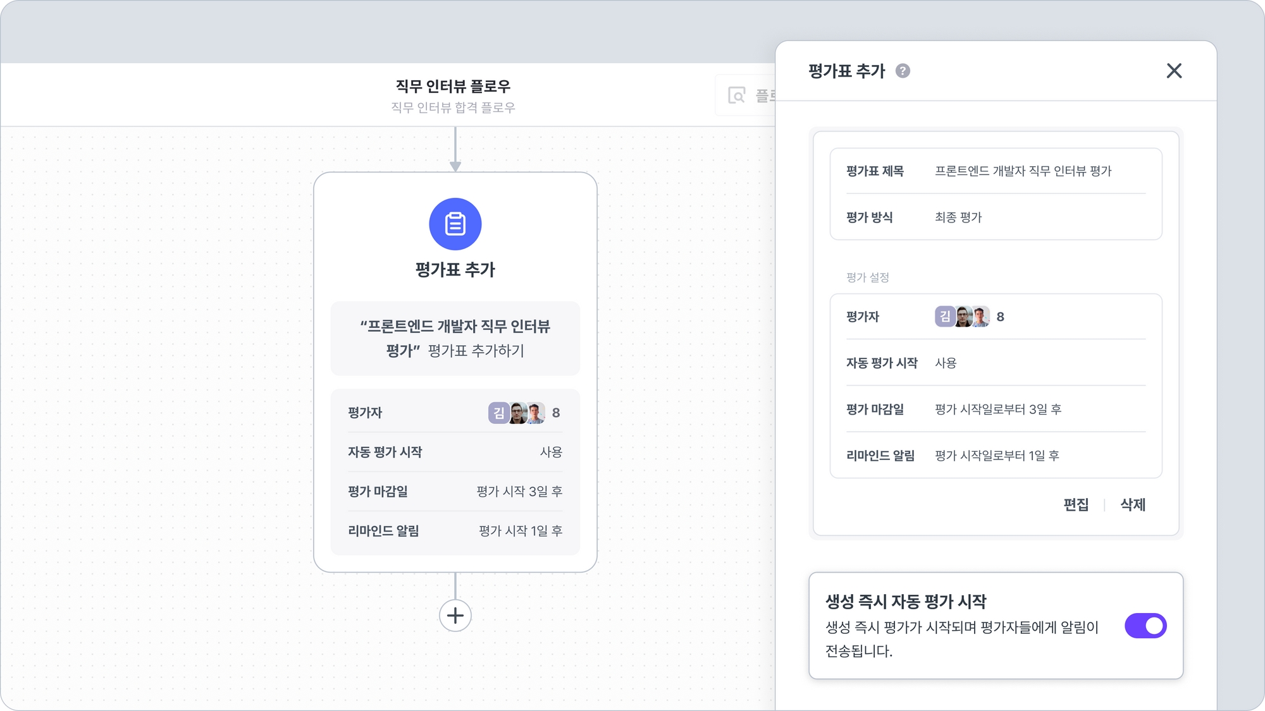Click the plus button to add step
1265x711 pixels.
pyautogui.click(x=455, y=616)
